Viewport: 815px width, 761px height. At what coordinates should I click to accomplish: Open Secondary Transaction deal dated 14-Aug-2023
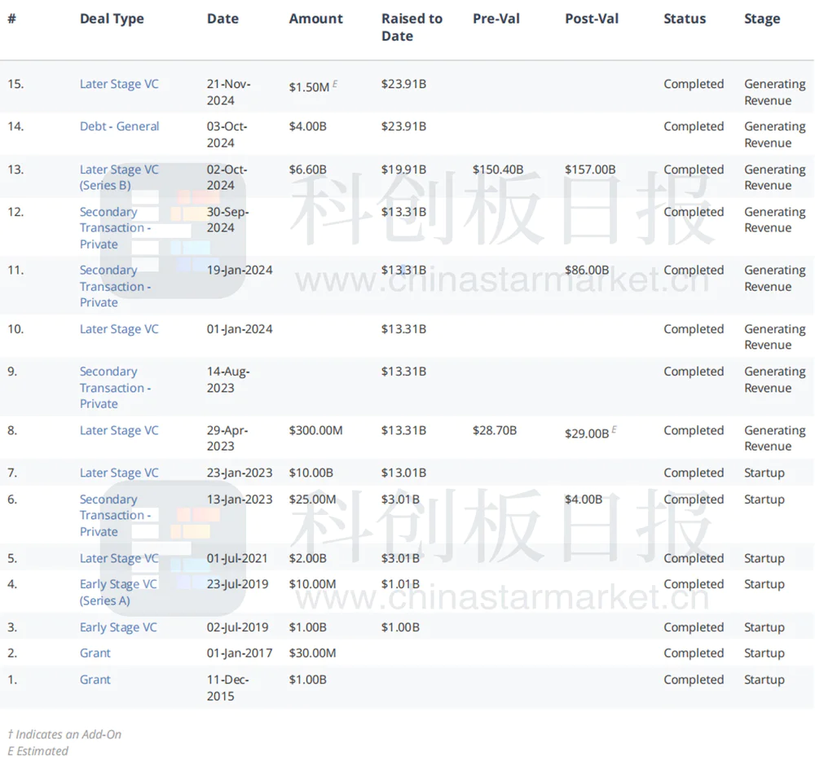pyautogui.click(x=115, y=388)
